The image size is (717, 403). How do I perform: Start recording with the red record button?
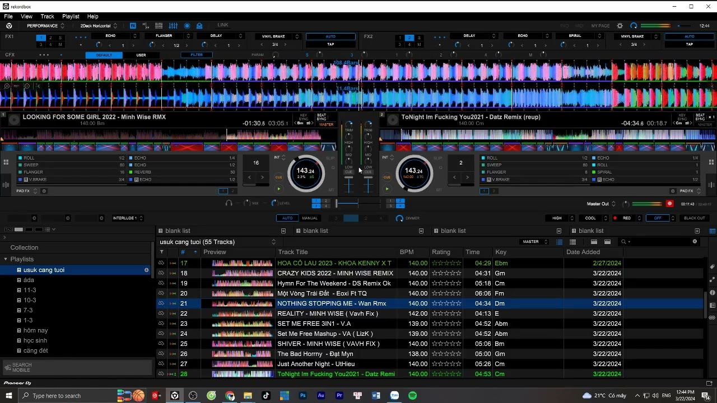pyautogui.click(x=669, y=204)
